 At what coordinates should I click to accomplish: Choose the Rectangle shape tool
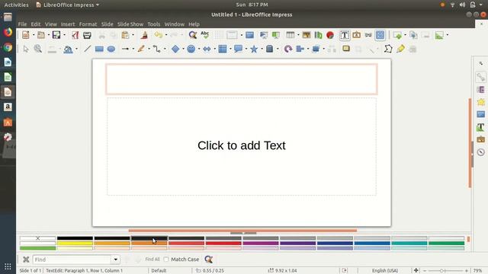pyautogui.click(x=99, y=49)
